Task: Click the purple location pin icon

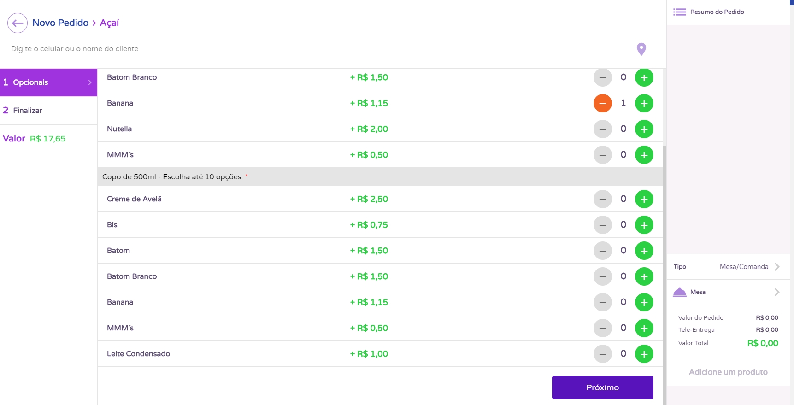Action: click(641, 49)
